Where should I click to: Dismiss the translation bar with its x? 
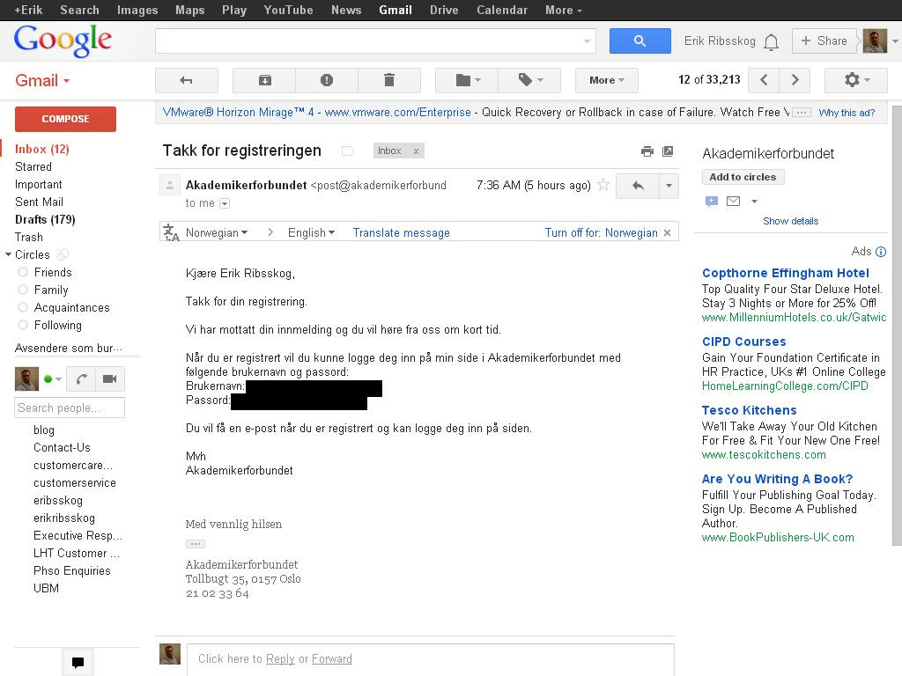[x=668, y=232]
